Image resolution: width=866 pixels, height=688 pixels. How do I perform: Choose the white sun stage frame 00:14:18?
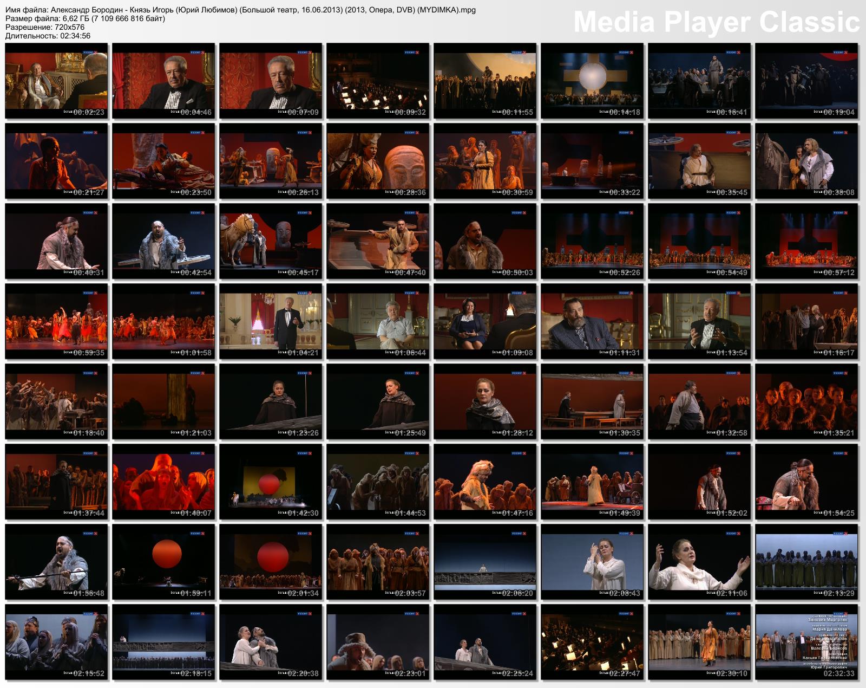[592, 81]
